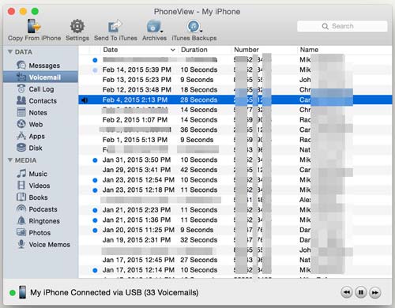Screen dimensions: 395x308
Task: Open Settings gear in toolbar
Action: (x=77, y=26)
